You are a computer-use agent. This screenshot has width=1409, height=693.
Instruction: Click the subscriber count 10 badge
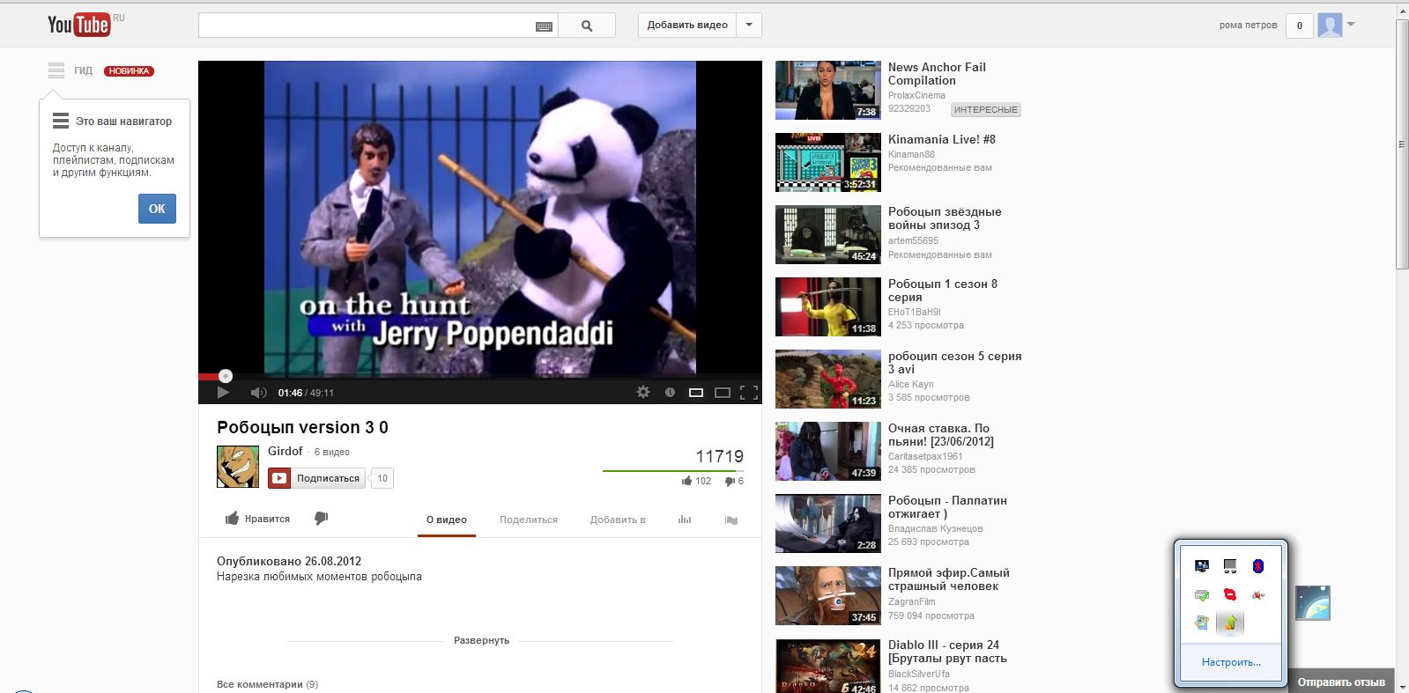coord(382,478)
